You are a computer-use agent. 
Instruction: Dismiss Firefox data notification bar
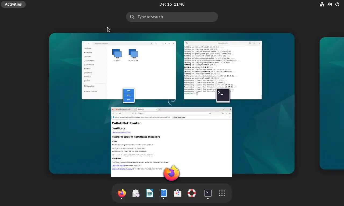pos(230,117)
